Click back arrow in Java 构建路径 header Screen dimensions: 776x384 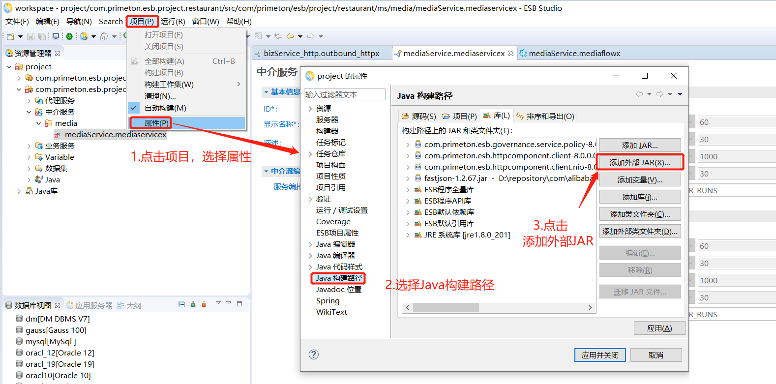tap(639, 94)
